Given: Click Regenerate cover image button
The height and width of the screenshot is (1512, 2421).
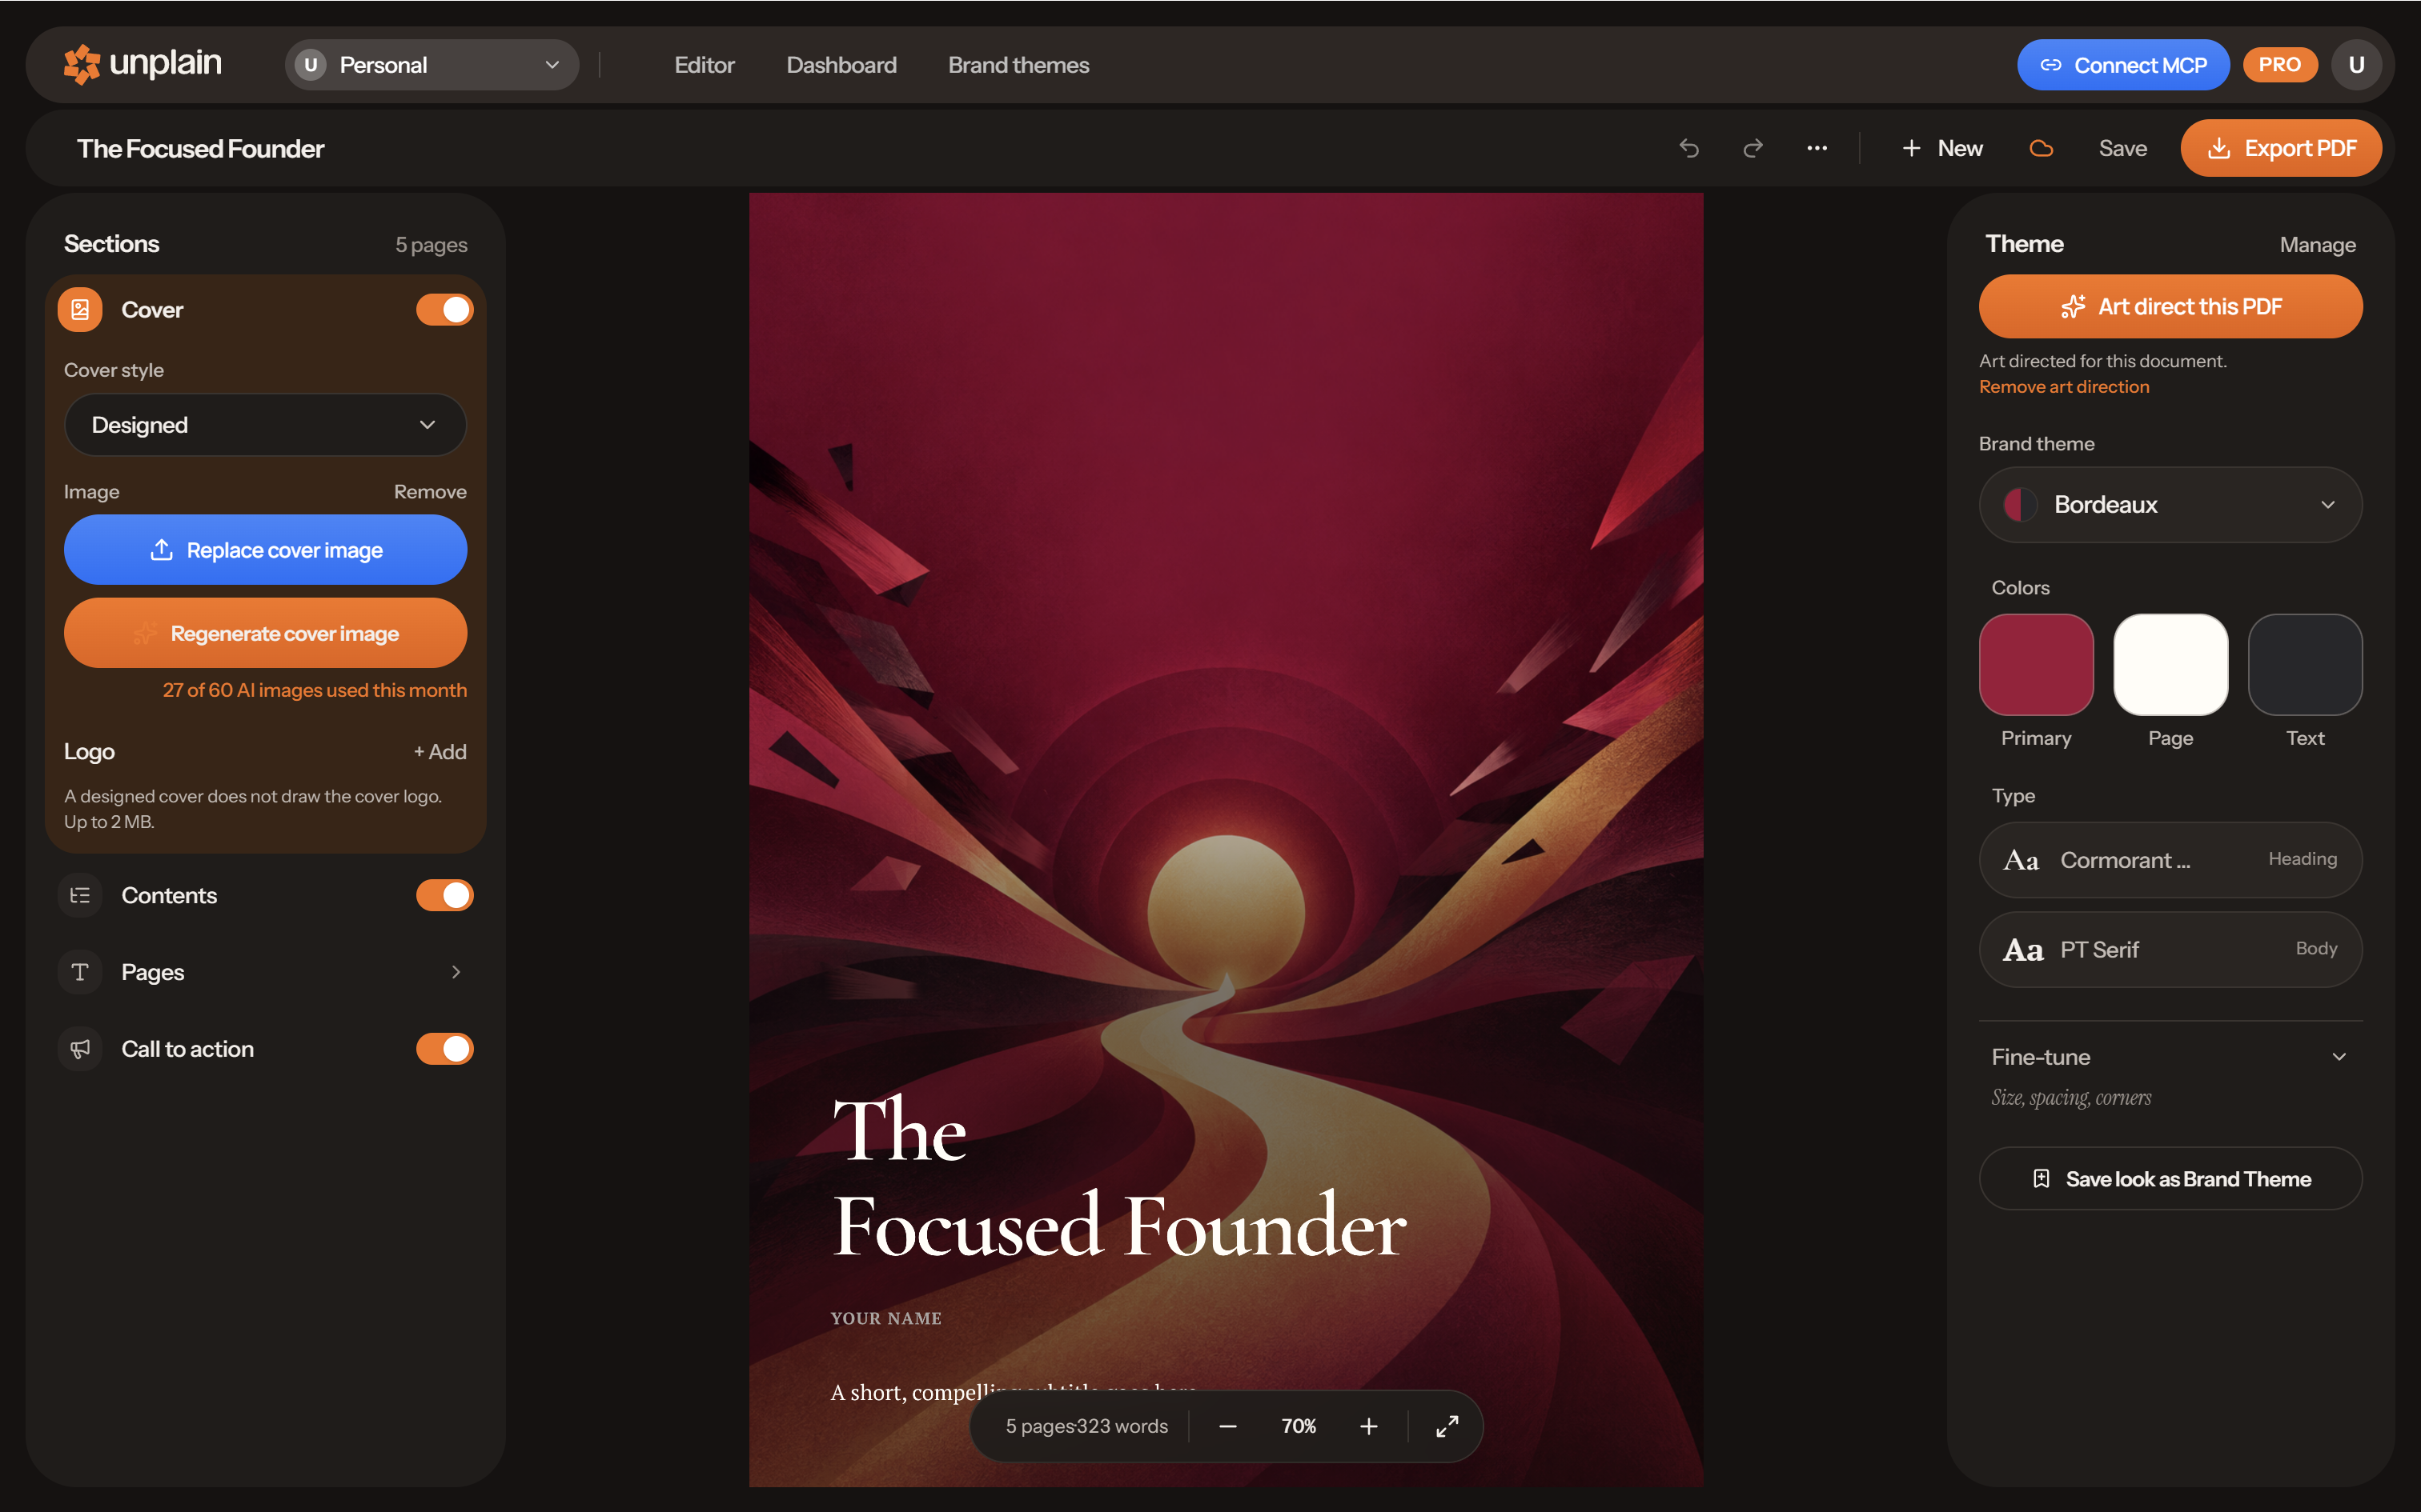Looking at the screenshot, I should coord(265,633).
